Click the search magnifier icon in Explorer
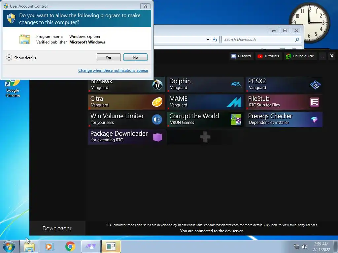 click(x=297, y=40)
